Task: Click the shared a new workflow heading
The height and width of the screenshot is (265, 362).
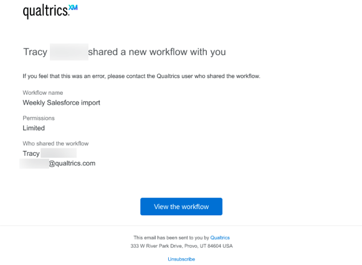Action: (157, 52)
